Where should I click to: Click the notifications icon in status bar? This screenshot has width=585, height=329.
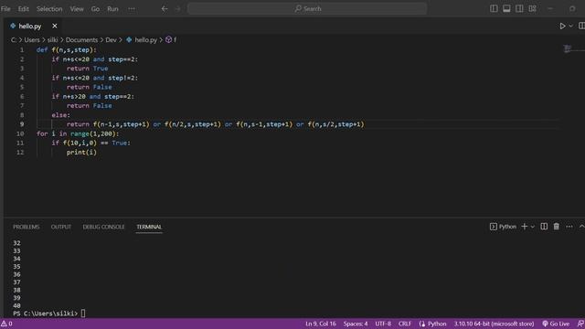click(580, 324)
